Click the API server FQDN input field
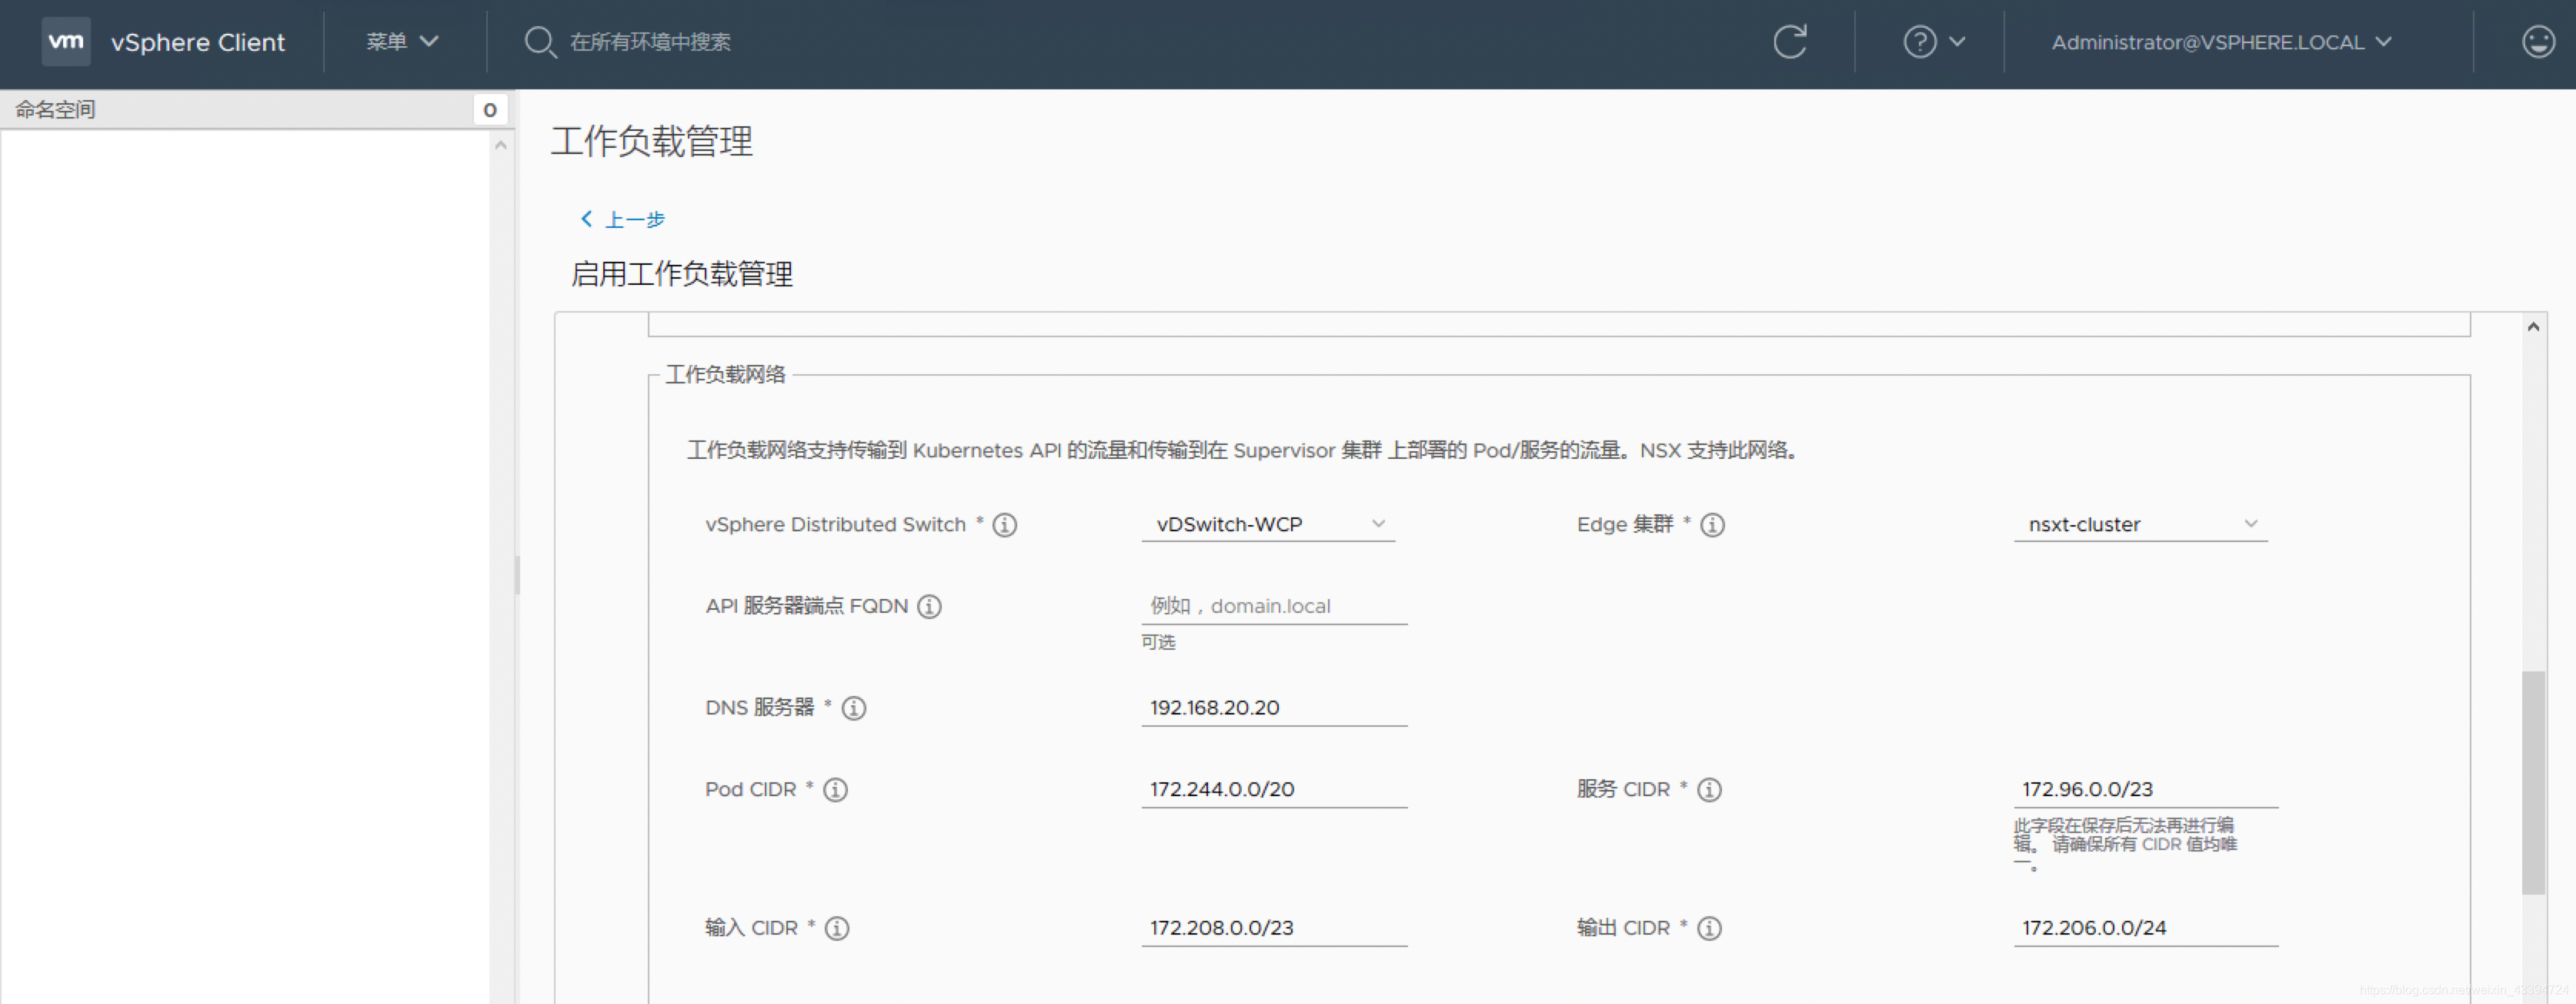The height and width of the screenshot is (1004, 2576). click(1274, 607)
